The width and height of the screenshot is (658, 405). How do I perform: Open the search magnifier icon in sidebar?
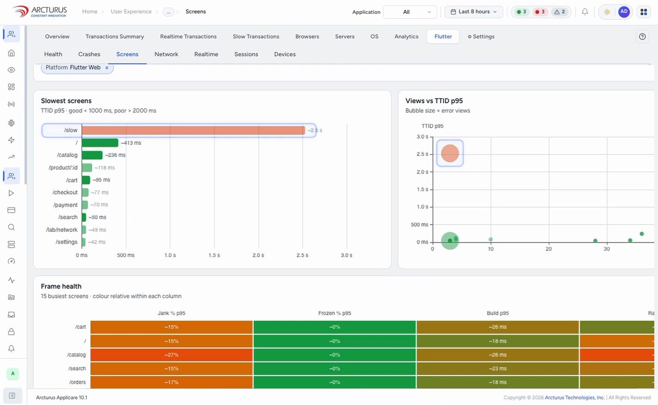(12, 227)
